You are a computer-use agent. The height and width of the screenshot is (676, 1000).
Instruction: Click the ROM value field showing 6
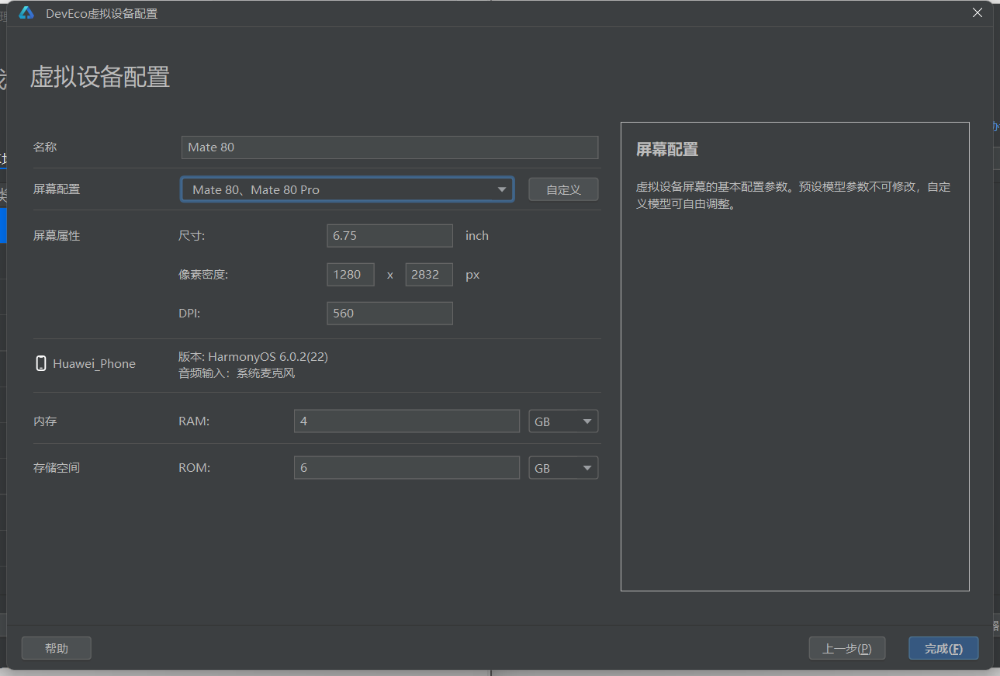pyautogui.click(x=407, y=468)
